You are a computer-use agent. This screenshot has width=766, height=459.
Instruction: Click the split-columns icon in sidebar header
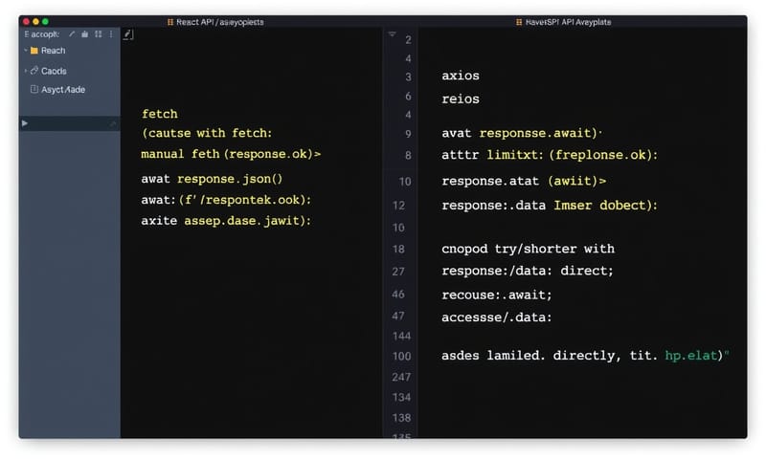(x=99, y=33)
